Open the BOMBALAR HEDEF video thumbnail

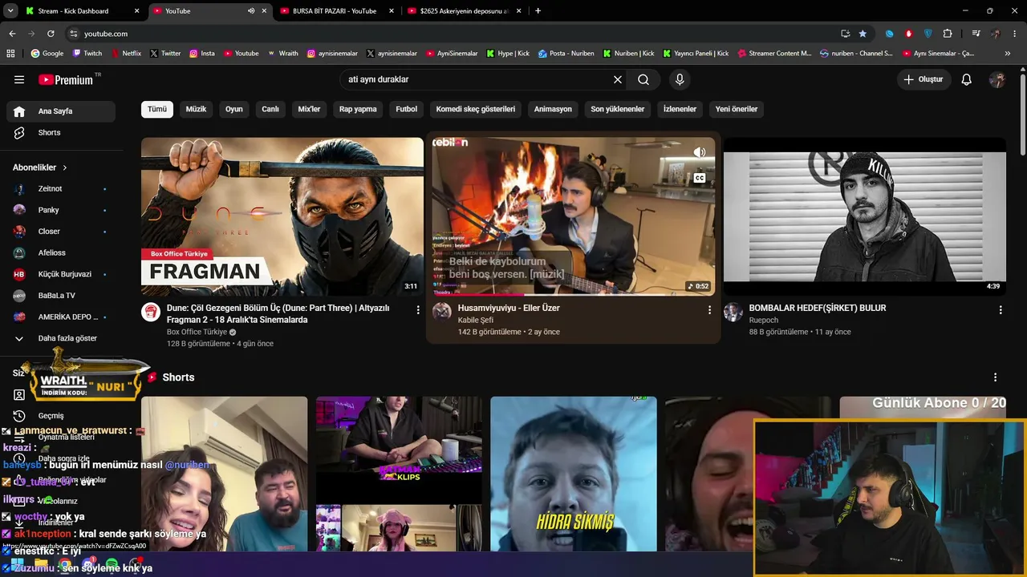pos(865,216)
